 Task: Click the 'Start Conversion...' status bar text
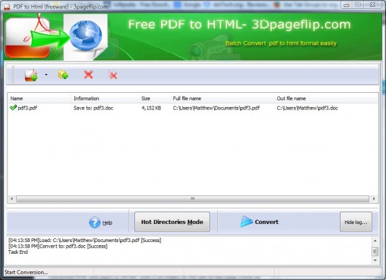[x=26, y=273]
